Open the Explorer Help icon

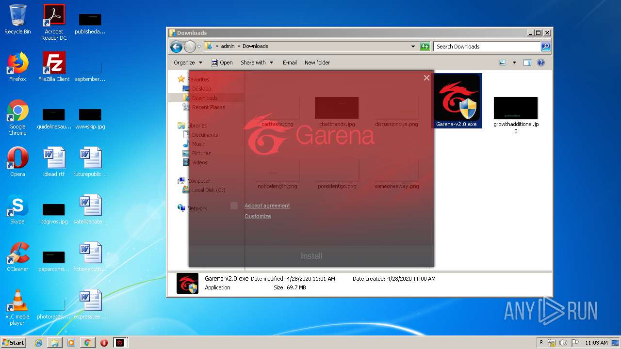(541, 63)
